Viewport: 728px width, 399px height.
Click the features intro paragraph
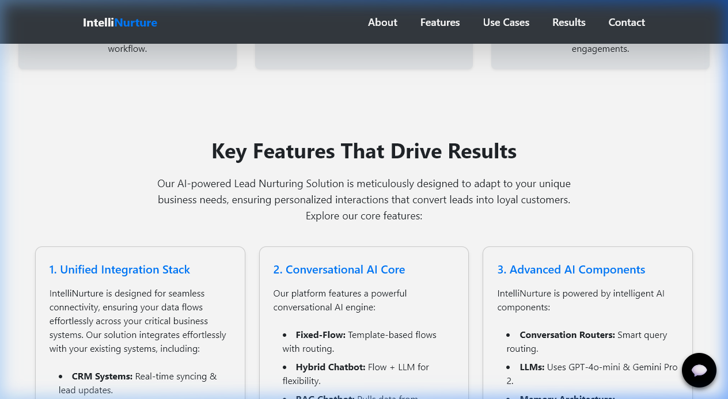tap(364, 200)
